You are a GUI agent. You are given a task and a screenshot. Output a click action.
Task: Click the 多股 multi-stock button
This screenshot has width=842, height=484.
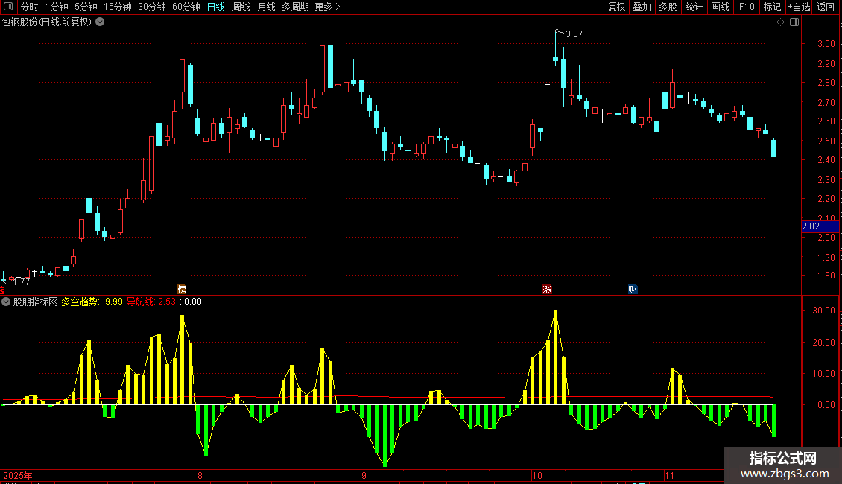click(x=668, y=7)
